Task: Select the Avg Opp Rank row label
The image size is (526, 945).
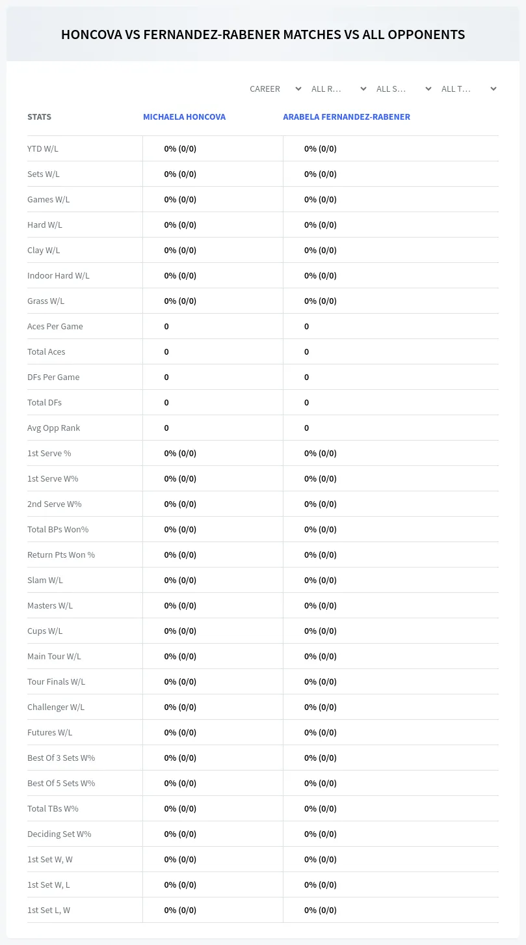Action: coord(54,428)
